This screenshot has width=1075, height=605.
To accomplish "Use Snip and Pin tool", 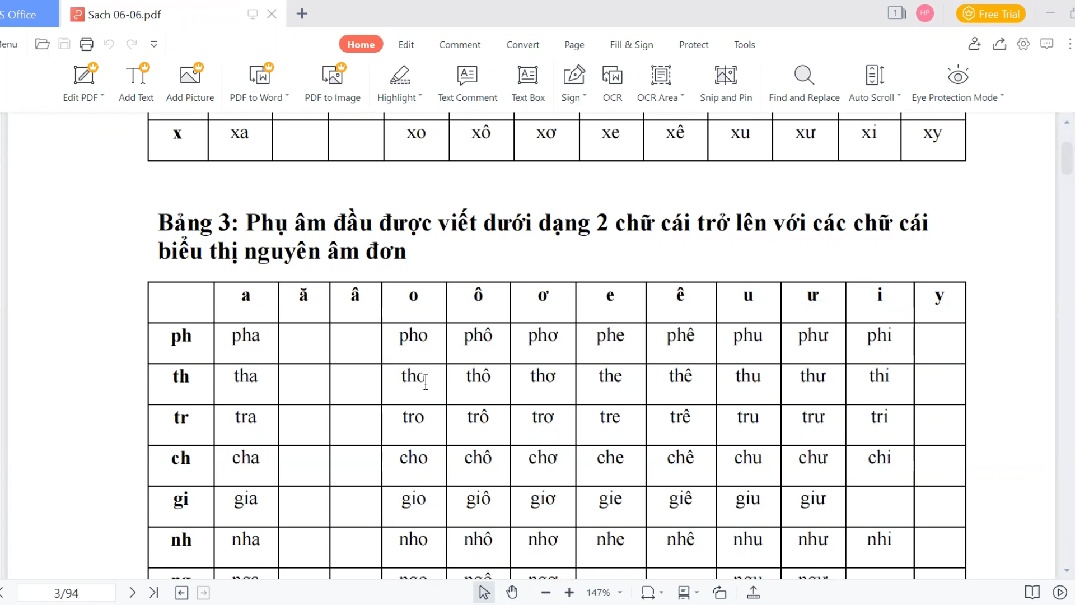I will click(726, 81).
